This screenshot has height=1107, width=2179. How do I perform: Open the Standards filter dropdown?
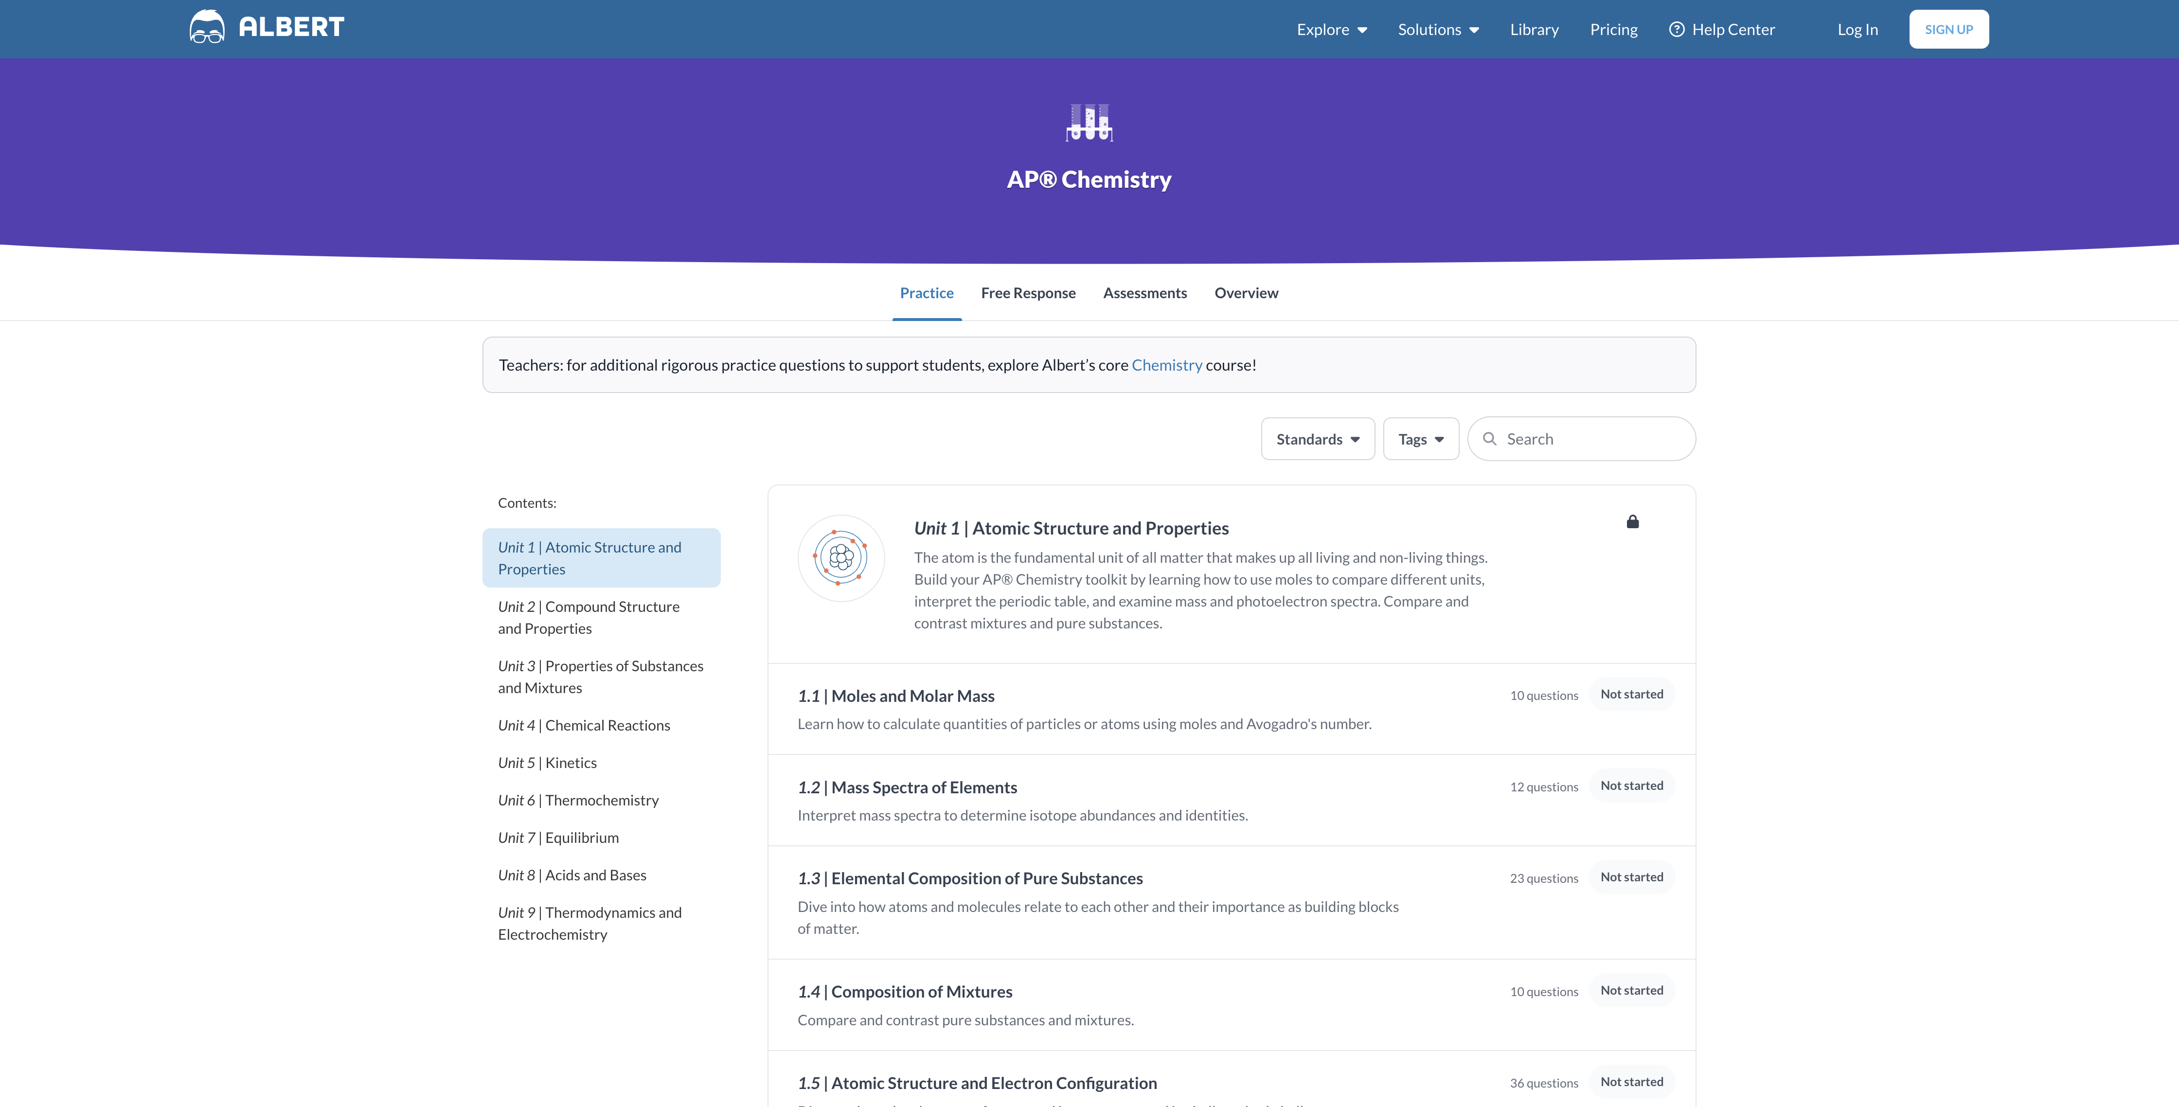(1317, 439)
